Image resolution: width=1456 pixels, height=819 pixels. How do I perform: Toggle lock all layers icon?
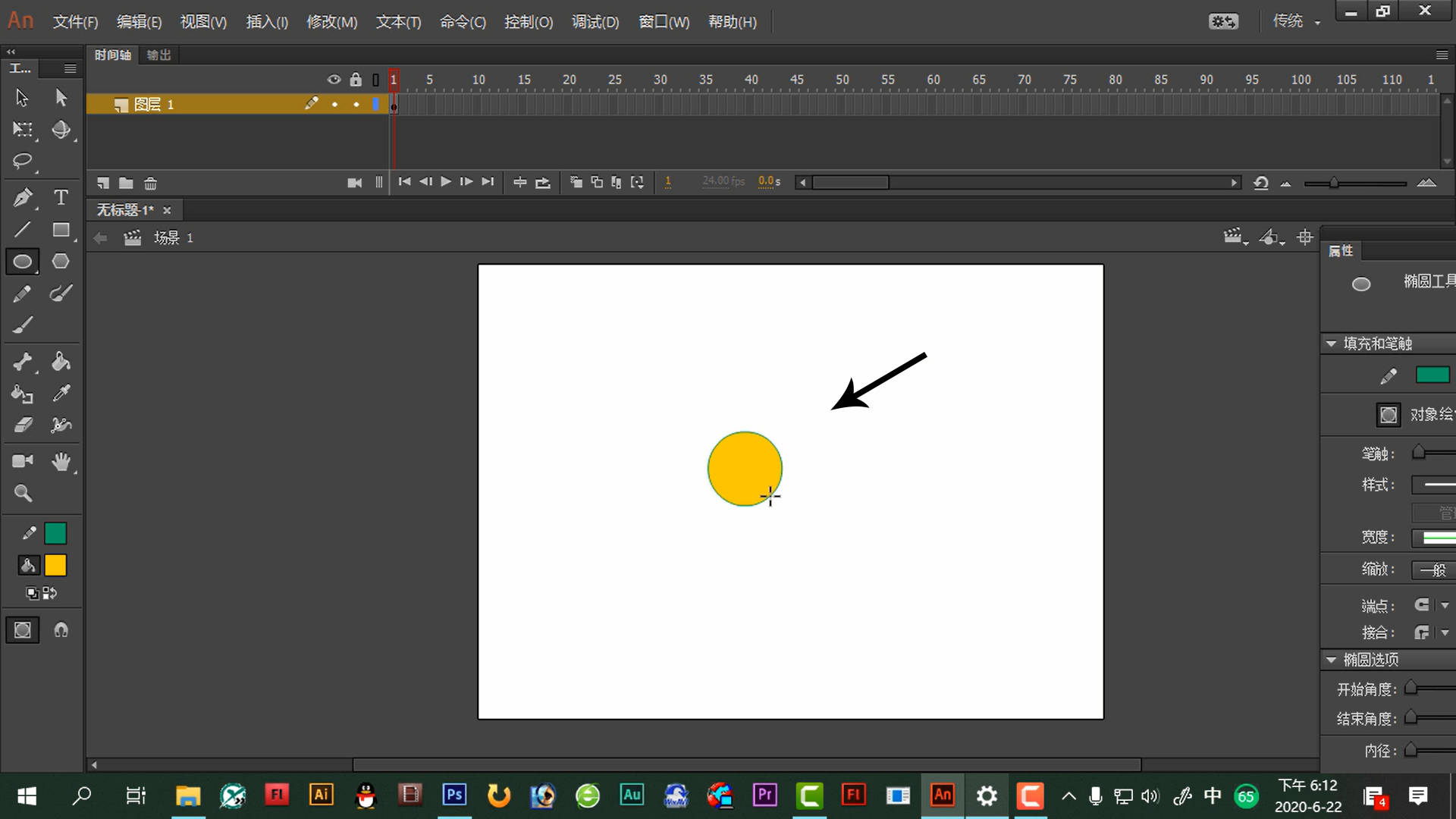pyautogui.click(x=356, y=80)
